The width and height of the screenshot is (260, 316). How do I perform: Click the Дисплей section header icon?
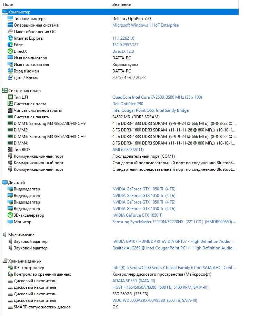(x=4, y=182)
